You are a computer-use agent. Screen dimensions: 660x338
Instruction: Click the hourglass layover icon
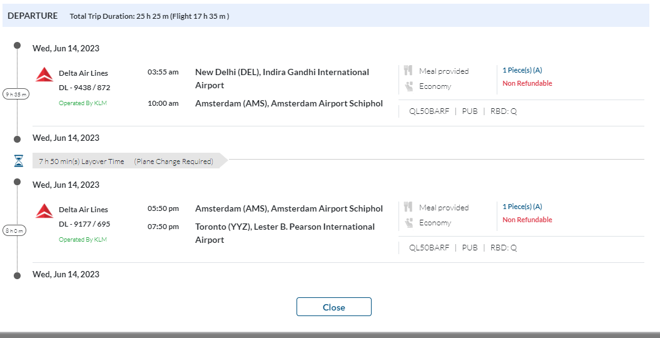point(19,161)
